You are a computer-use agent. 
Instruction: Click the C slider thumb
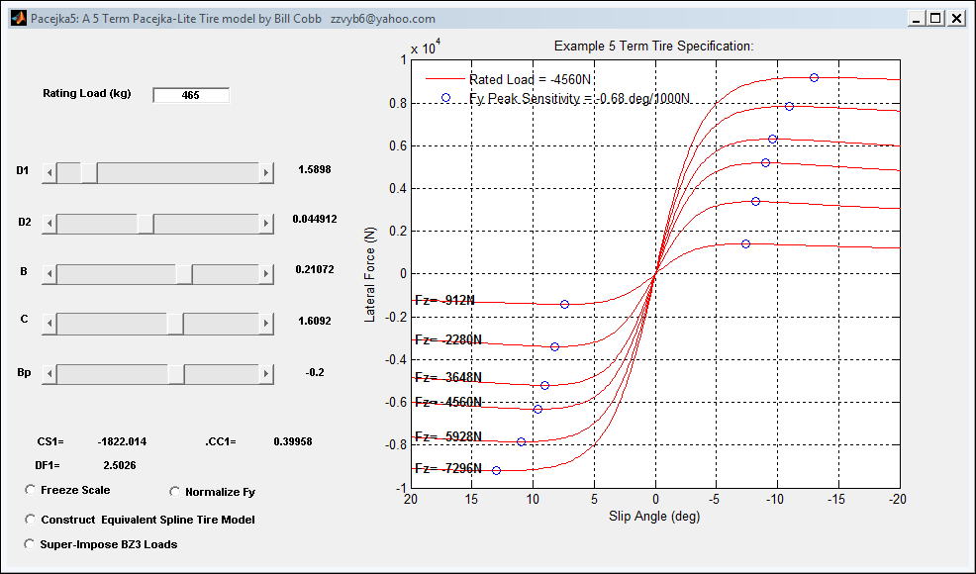click(175, 323)
